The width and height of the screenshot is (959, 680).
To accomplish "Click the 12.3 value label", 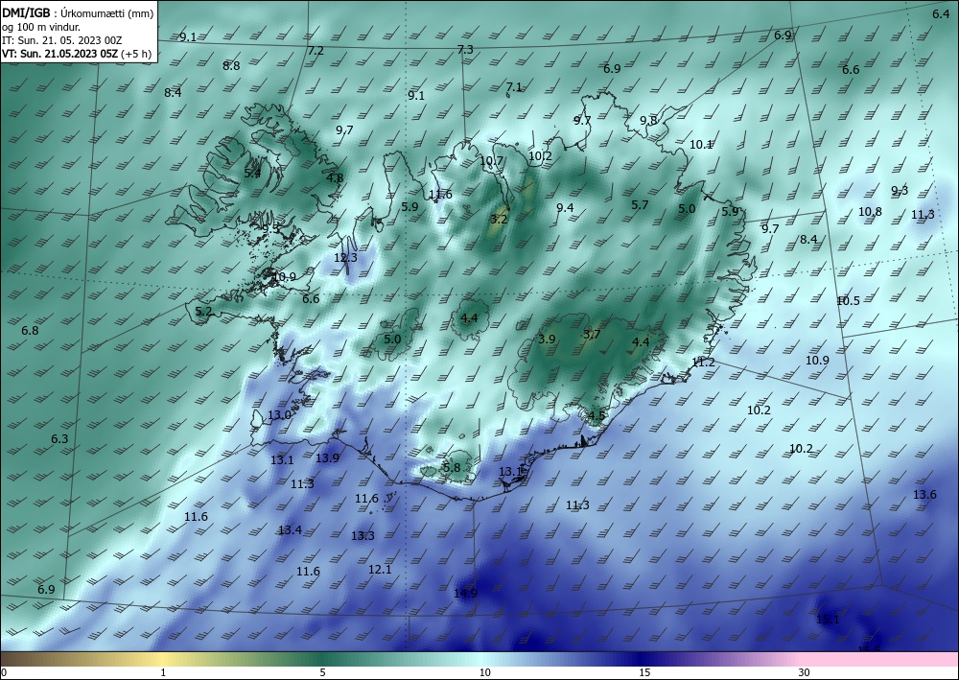I will 345,257.
